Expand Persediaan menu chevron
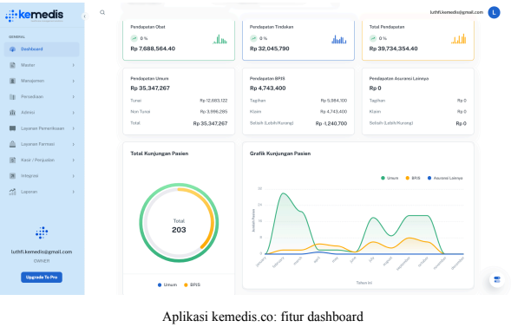Image resolution: width=511 pixels, height=327 pixels. 74,97
